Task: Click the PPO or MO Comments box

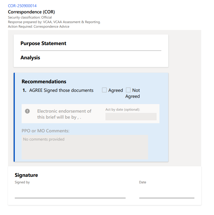Action: (85, 147)
